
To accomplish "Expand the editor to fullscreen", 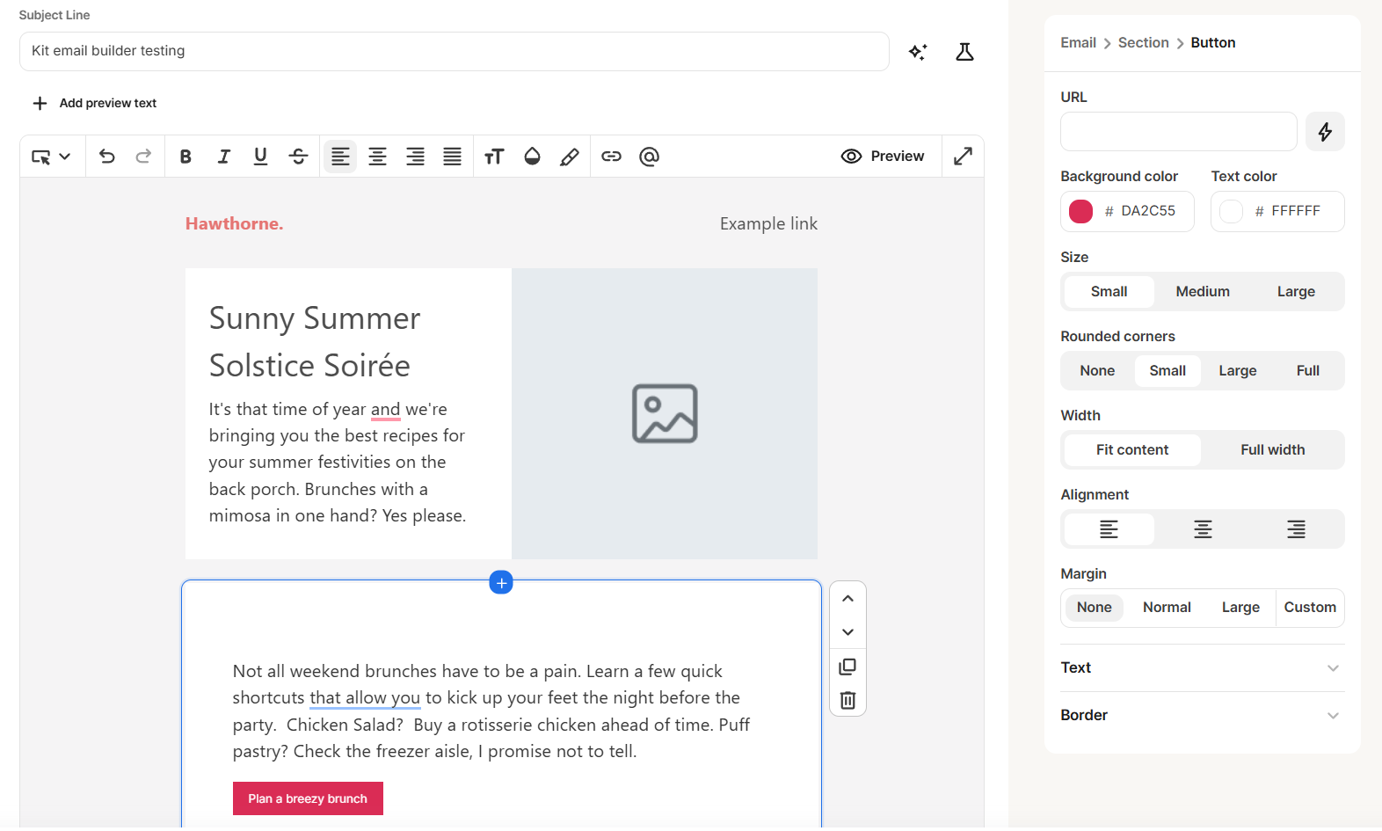I will (x=963, y=157).
